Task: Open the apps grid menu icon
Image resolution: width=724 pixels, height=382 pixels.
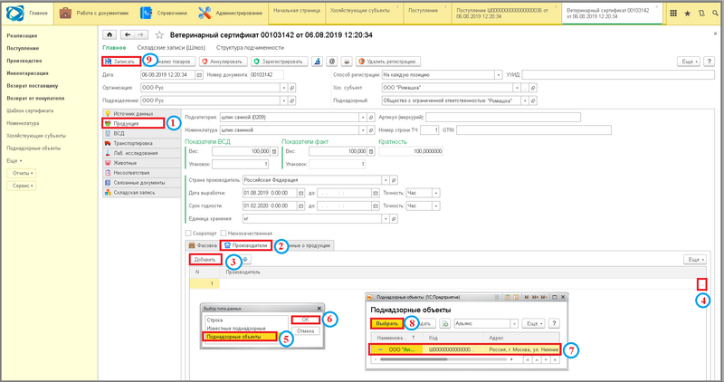Action: click(x=673, y=14)
